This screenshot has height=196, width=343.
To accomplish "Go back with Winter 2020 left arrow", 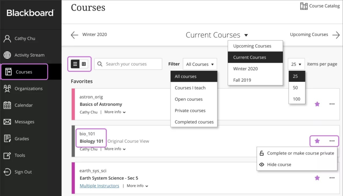I will tap(74, 35).
